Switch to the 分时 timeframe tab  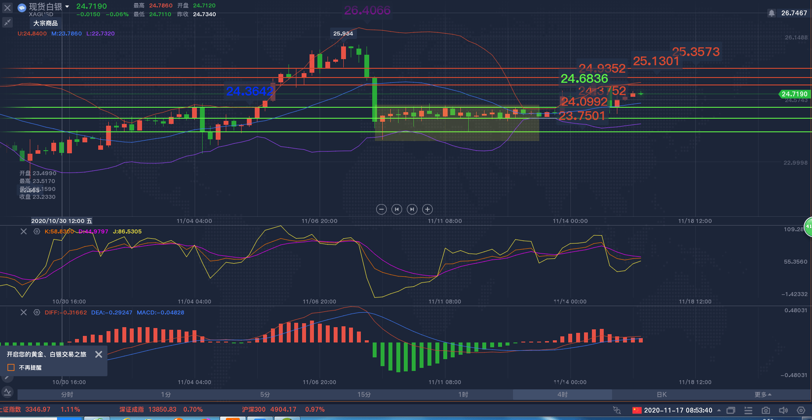tap(67, 395)
